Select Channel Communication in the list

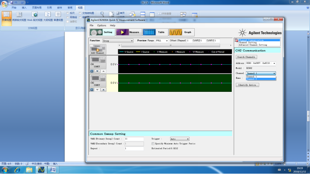tap(259, 40)
